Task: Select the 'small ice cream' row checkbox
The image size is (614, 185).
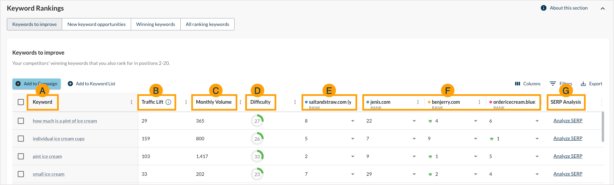Action: point(21,174)
